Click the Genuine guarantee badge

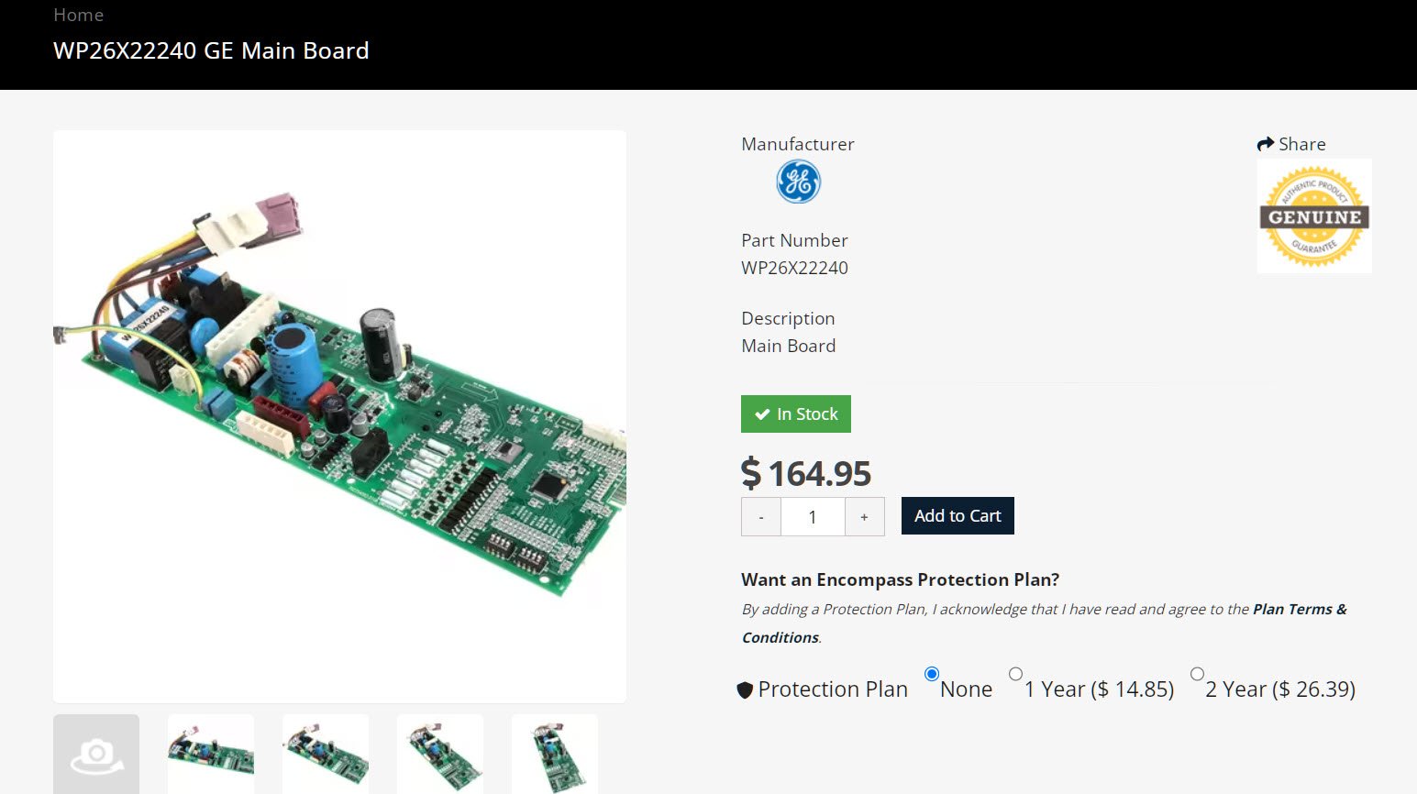(x=1314, y=216)
